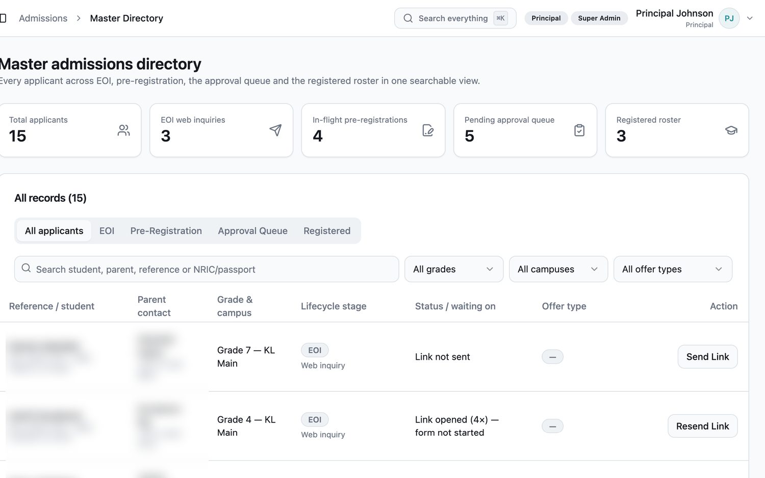
Task: Click the Parent contact column header
Action: (x=154, y=306)
